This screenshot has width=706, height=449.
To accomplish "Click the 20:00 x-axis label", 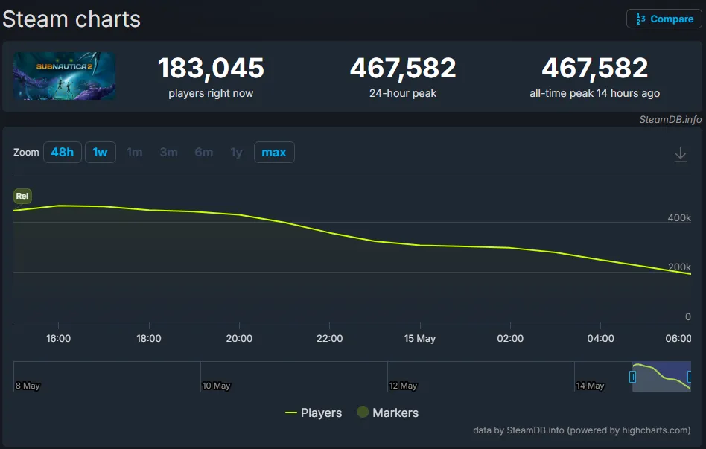I will [x=239, y=338].
